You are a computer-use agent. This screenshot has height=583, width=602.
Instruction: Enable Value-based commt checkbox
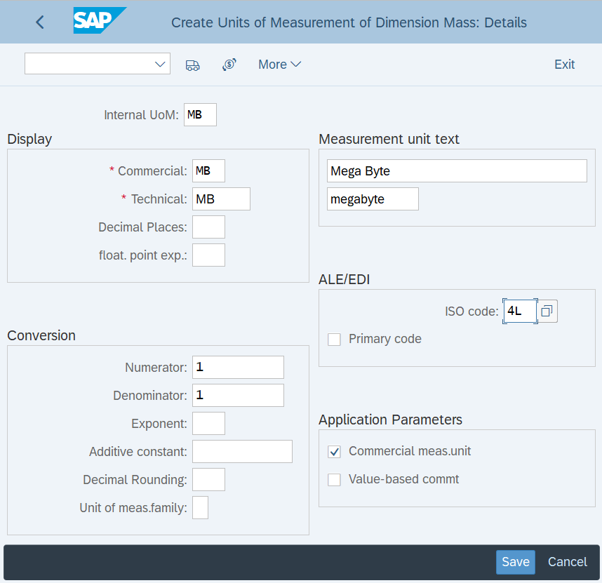point(334,480)
